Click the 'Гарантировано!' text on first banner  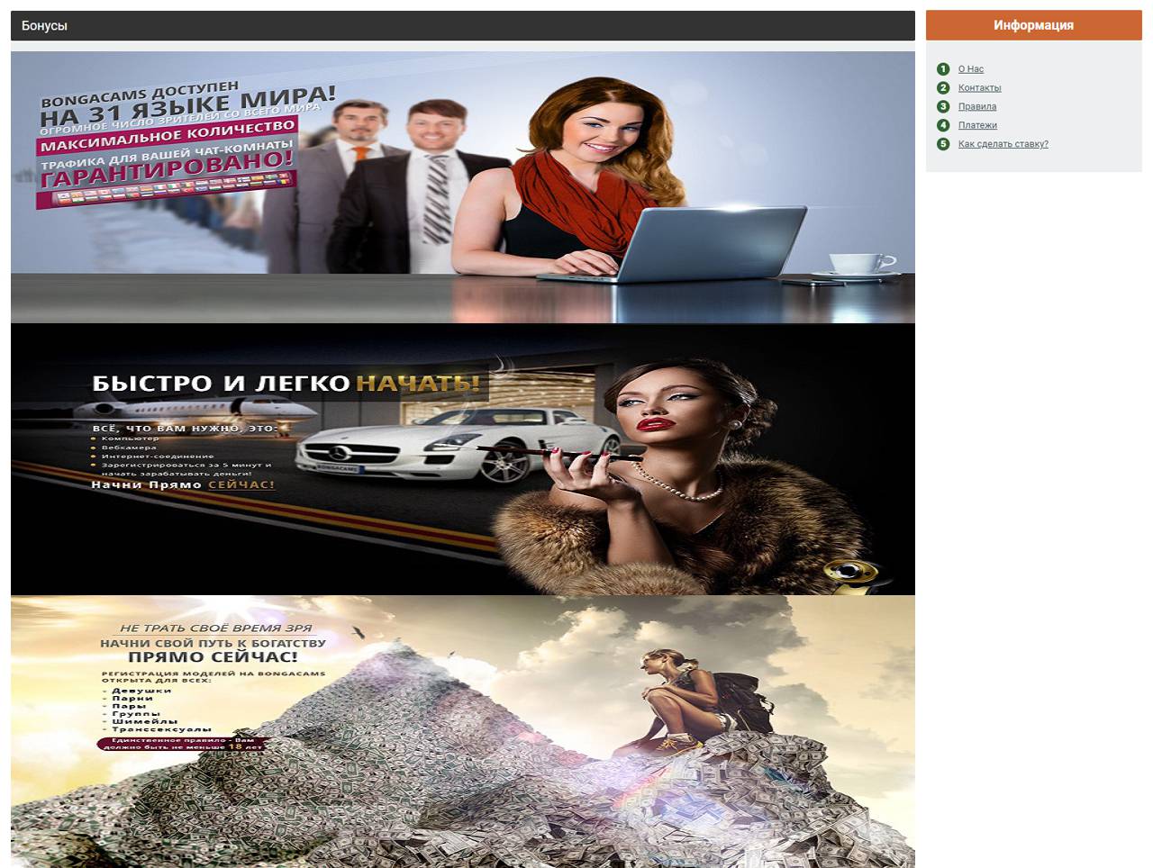168,171
